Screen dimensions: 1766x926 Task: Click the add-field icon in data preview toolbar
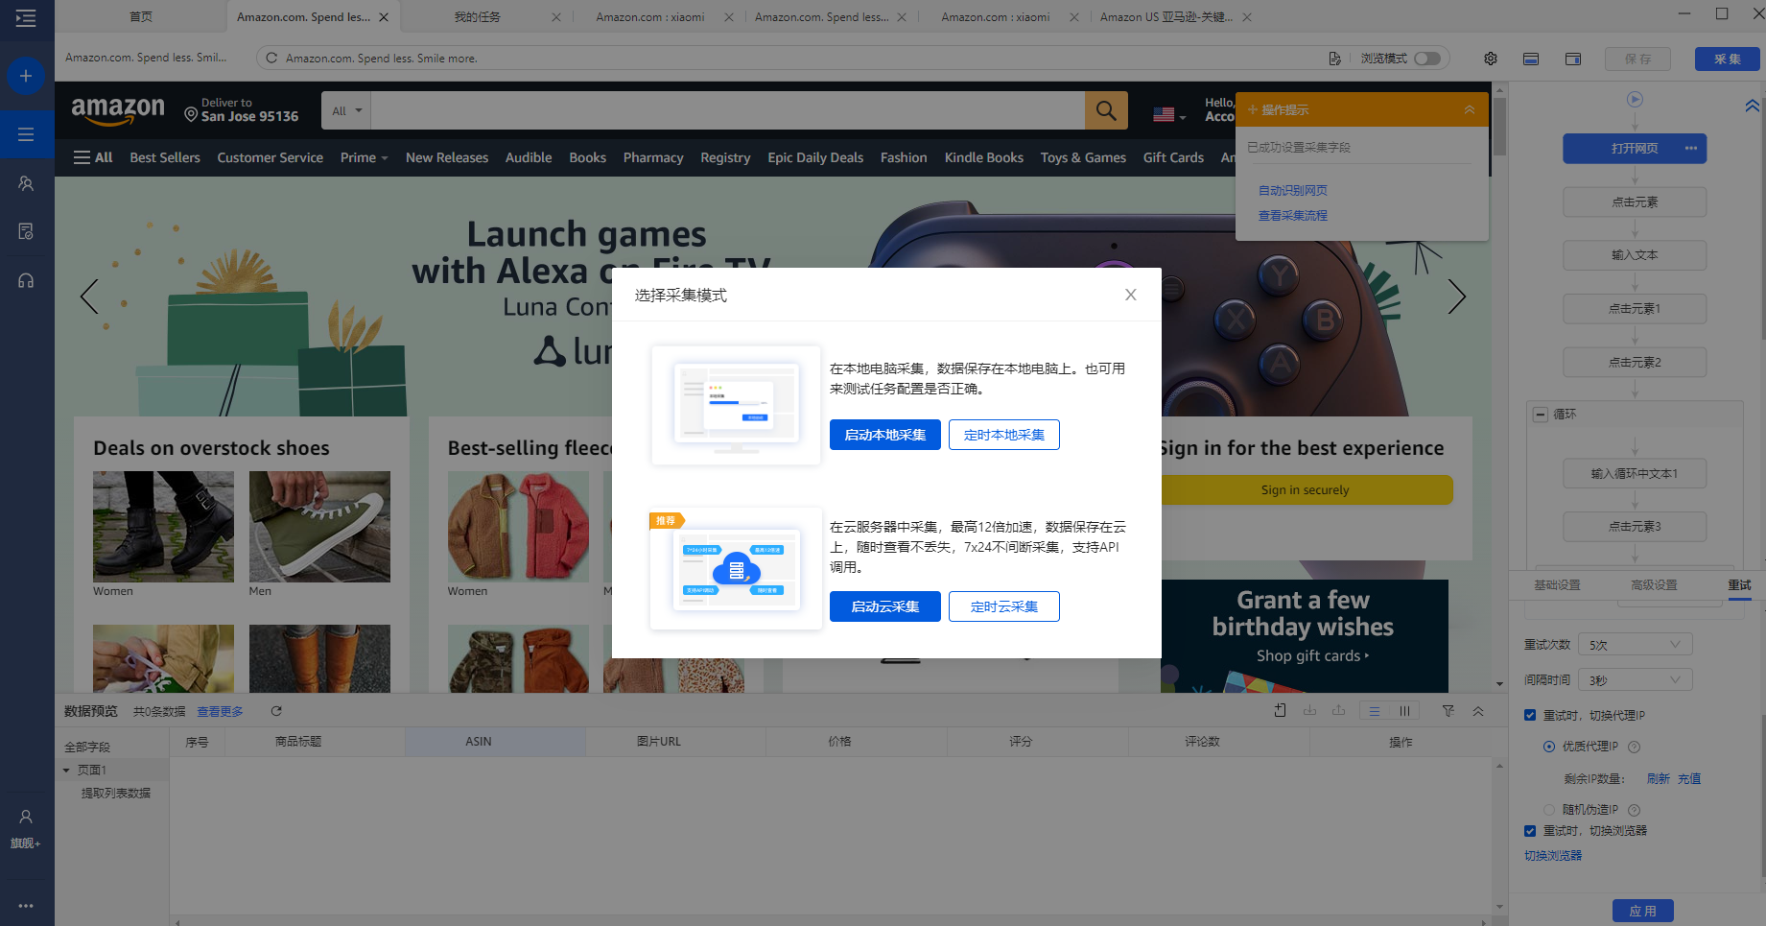[x=1280, y=710]
